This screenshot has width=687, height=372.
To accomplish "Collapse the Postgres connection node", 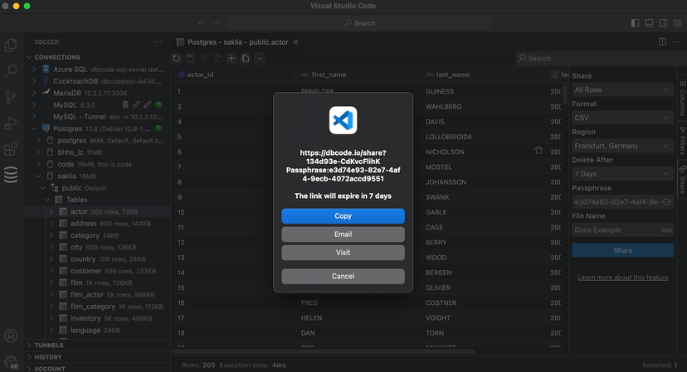I will click(x=34, y=128).
